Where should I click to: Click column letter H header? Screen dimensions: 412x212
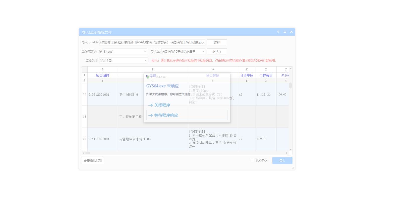[x=247, y=69]
